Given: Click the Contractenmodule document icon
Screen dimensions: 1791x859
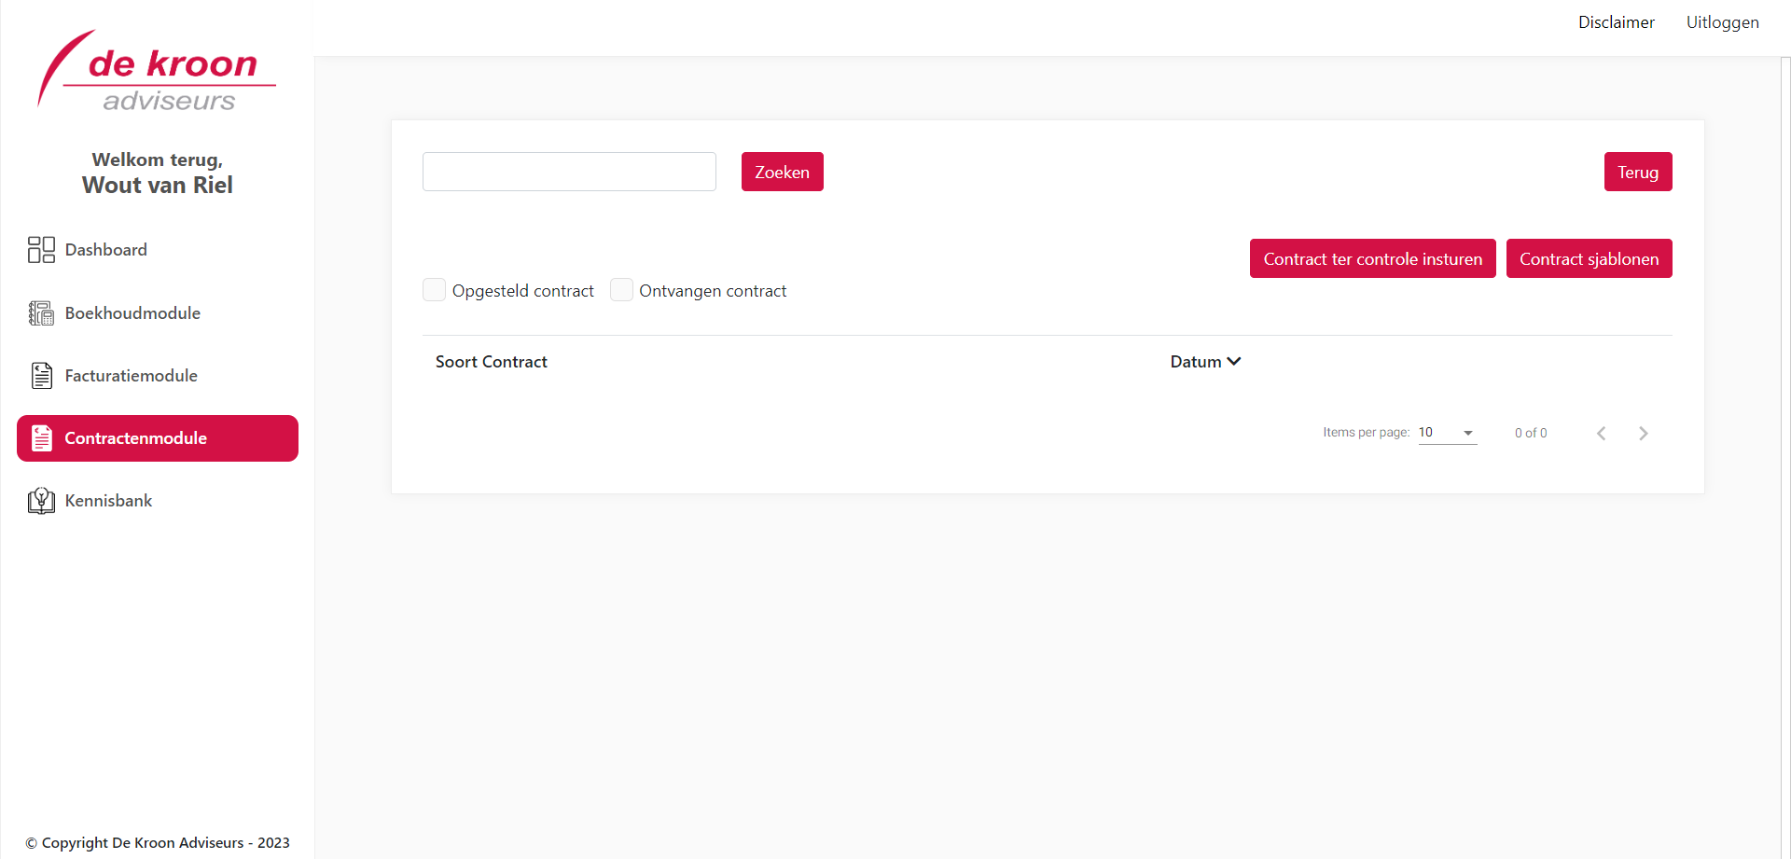Looking at the screenshot, I should pos(41,438).
